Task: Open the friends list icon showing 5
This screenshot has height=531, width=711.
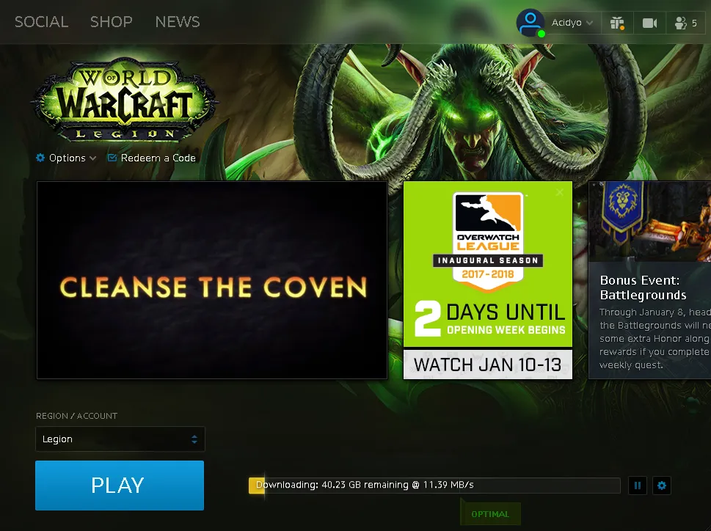Action: (x=685, y=23)
